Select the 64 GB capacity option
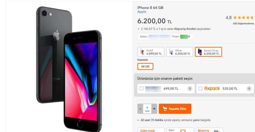 coord(145,66)
